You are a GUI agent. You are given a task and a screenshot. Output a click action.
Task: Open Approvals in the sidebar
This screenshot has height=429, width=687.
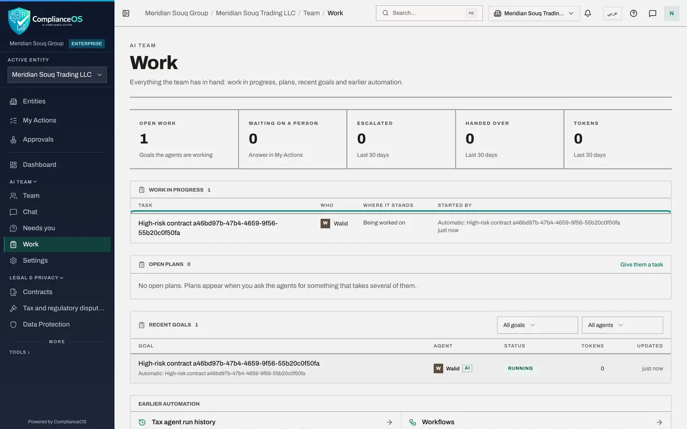(57, 139)
